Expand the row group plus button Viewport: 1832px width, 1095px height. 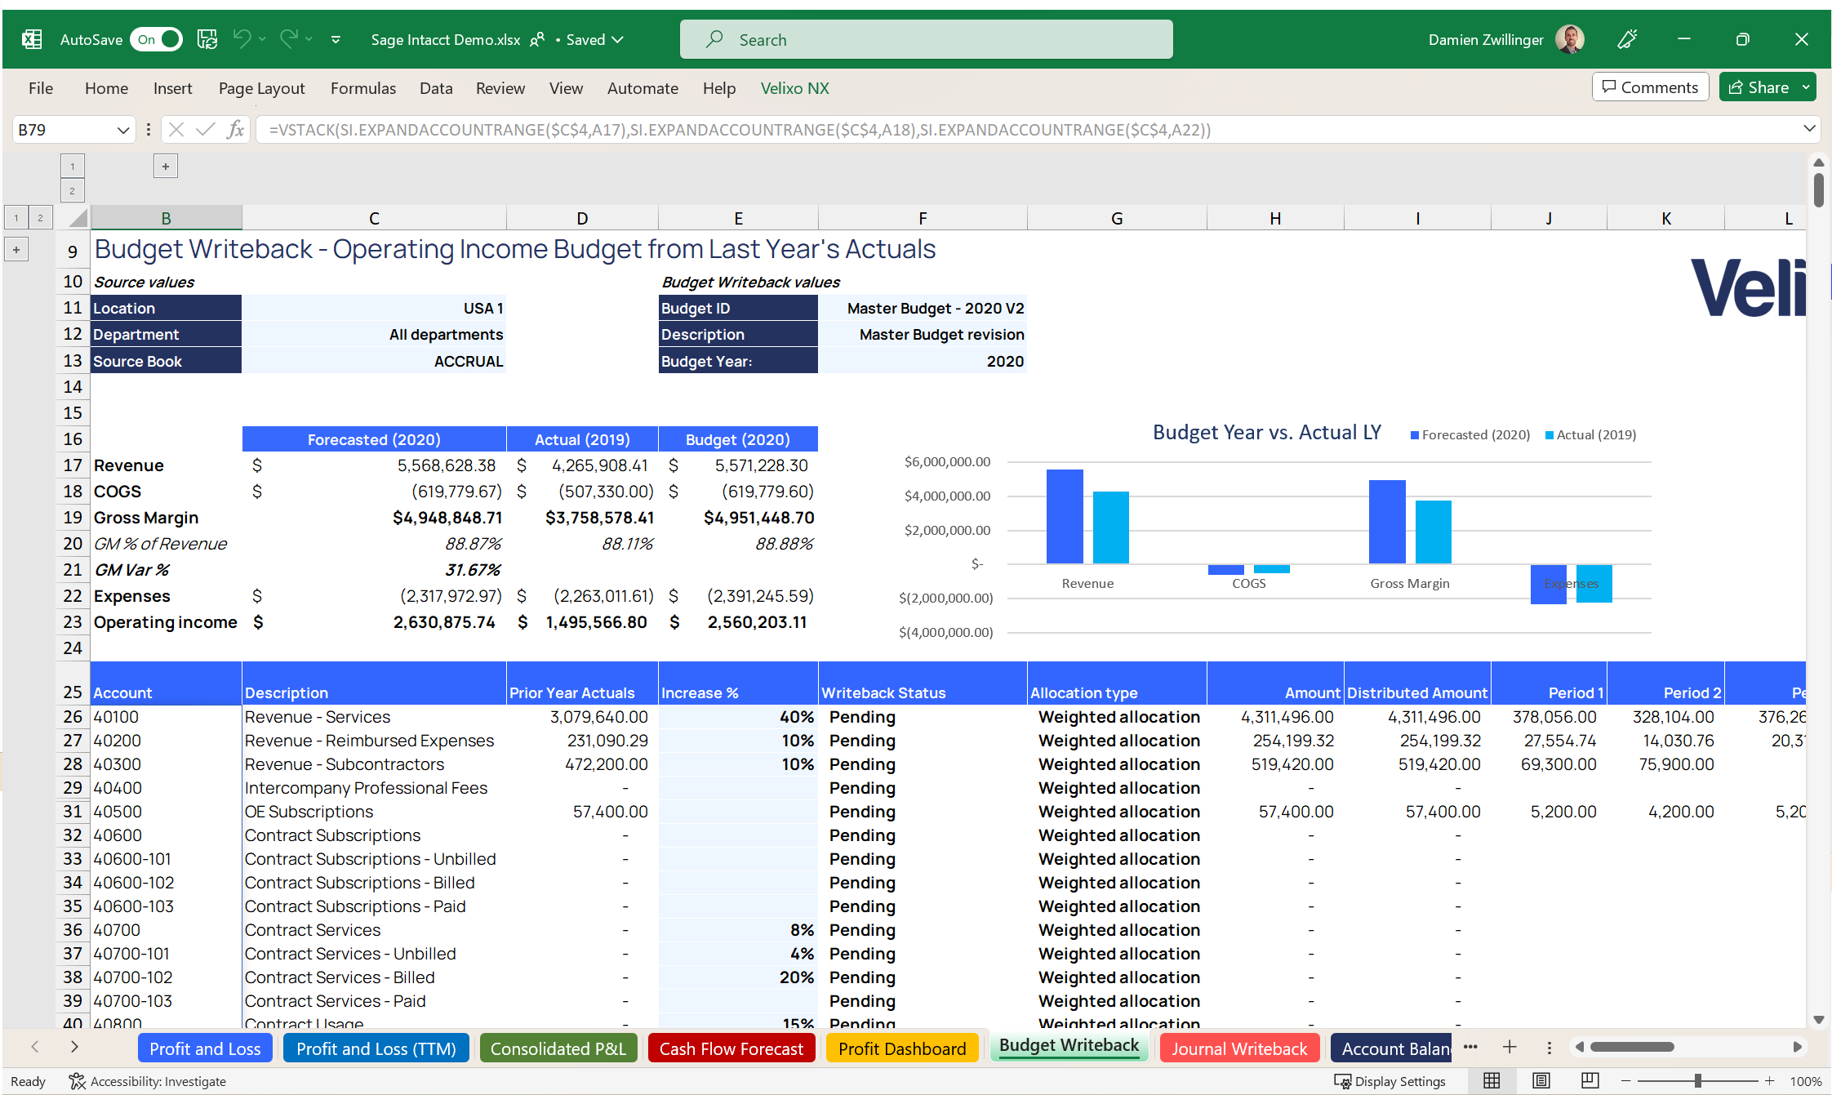[x=16, y=250]
